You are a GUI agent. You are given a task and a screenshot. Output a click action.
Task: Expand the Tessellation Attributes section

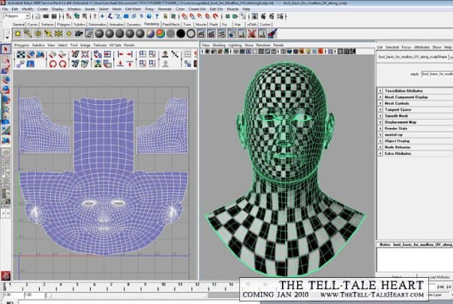tap(405, 91)
